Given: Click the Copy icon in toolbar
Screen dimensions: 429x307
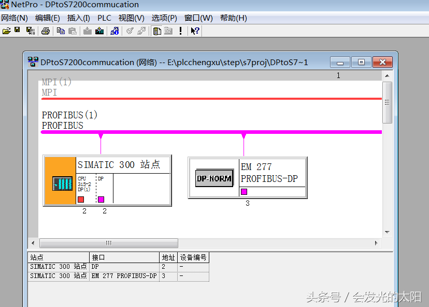Looking at the screenshot, I should pyautogui.click(x=61, y=31).
